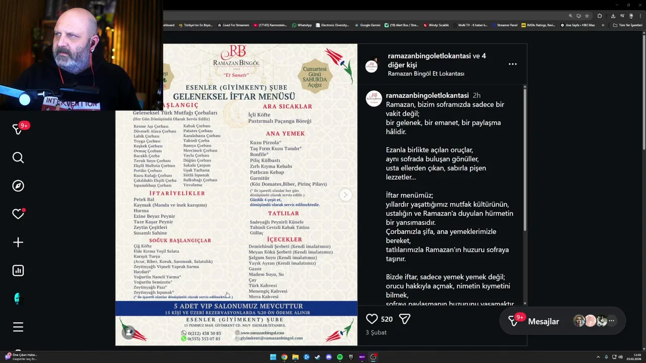This screenshot has height=363, width=646.
Task: Open the volume speaker icon in system tray
Action: pyautogui.click(x=620, y=357)
